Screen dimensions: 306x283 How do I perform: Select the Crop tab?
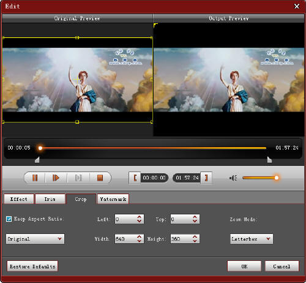pos(81,199)
